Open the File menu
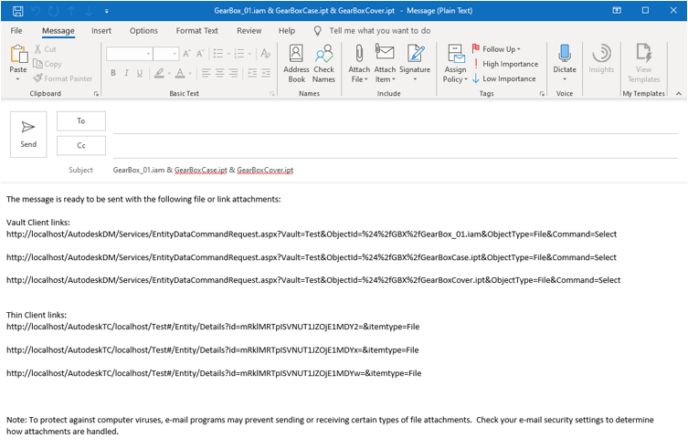The height and width of the screenshot is (448, 688). (x=16, y=31)
